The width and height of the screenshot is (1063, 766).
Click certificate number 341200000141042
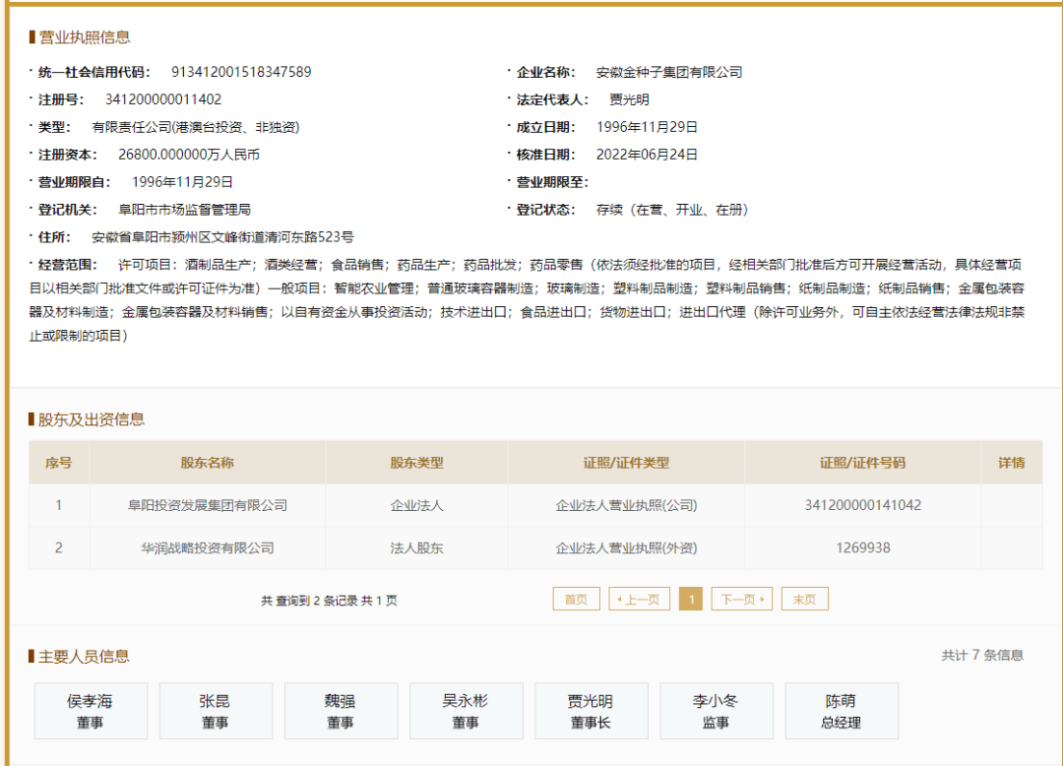click(x=862, y=505)
